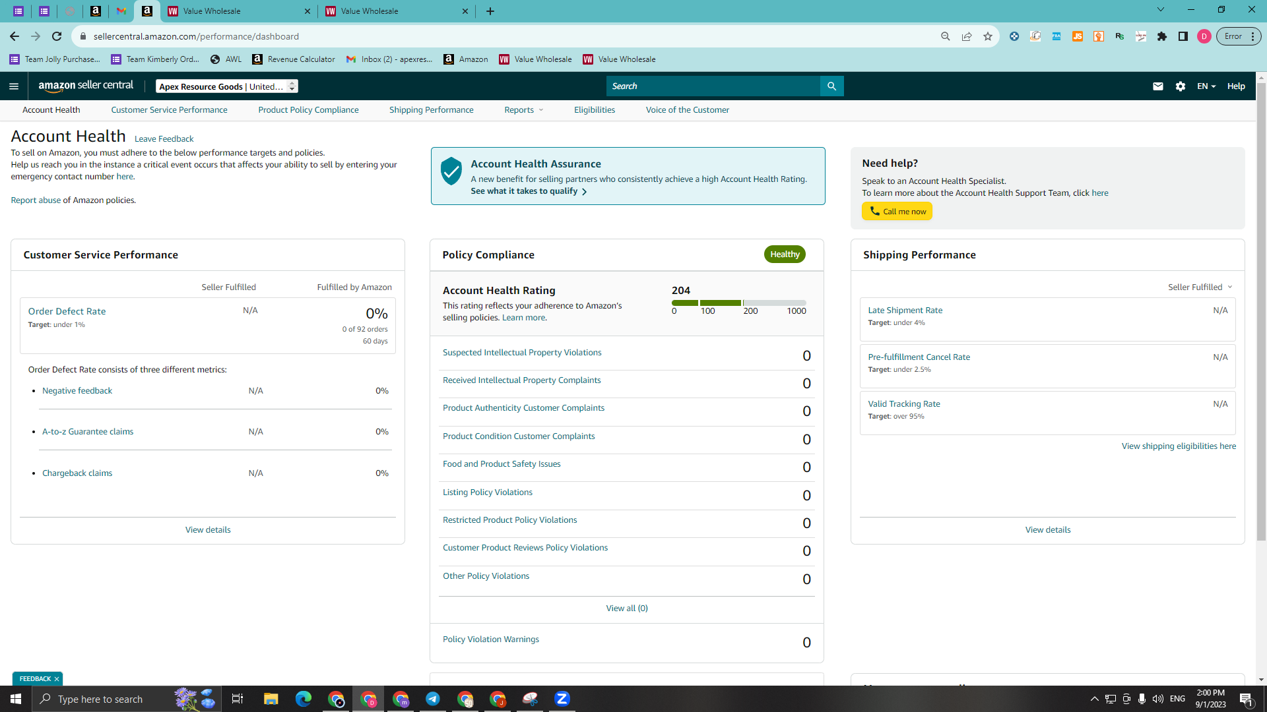This screenshot has height=712, width=1267.
Task: Open Listing Policy Violations link
Action: tap(487, 492)
